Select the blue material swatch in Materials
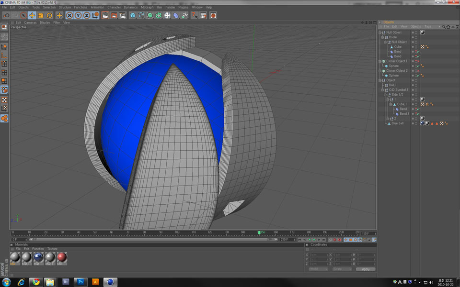 point(38,257)
